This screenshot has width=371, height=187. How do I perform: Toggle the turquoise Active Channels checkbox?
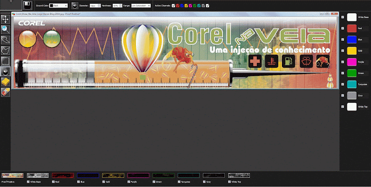click(x=199, y=6)
